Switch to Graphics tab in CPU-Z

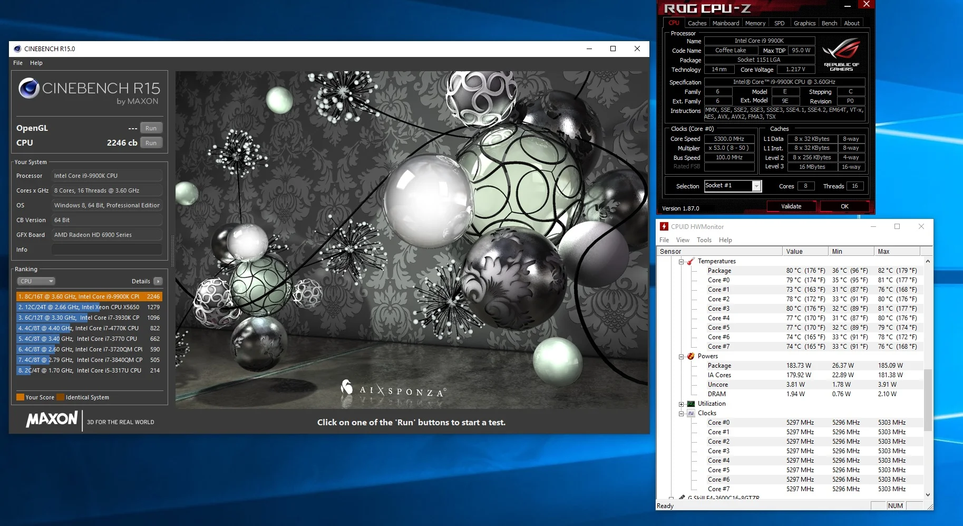pyautogui.click(x=804, y=23)
